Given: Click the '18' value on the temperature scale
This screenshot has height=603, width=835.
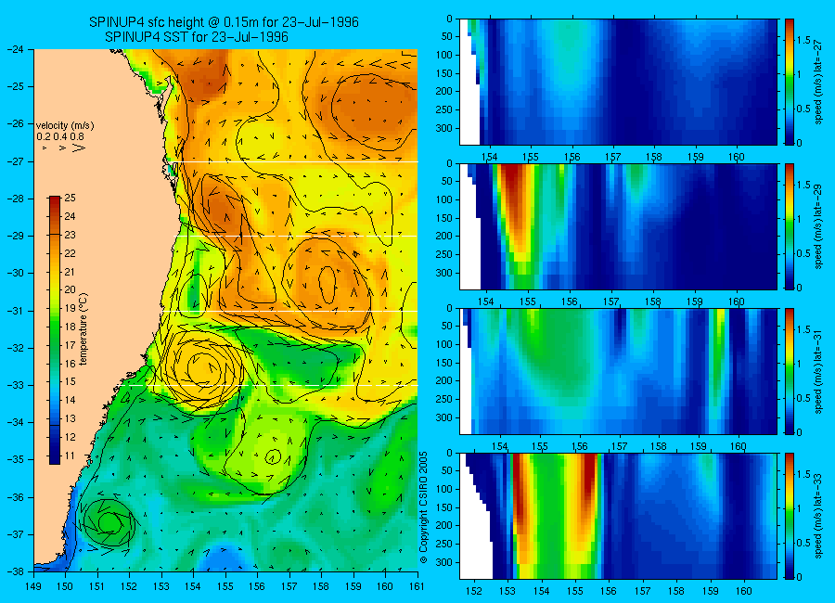Looking at the screenshot, I should [70, 327].
